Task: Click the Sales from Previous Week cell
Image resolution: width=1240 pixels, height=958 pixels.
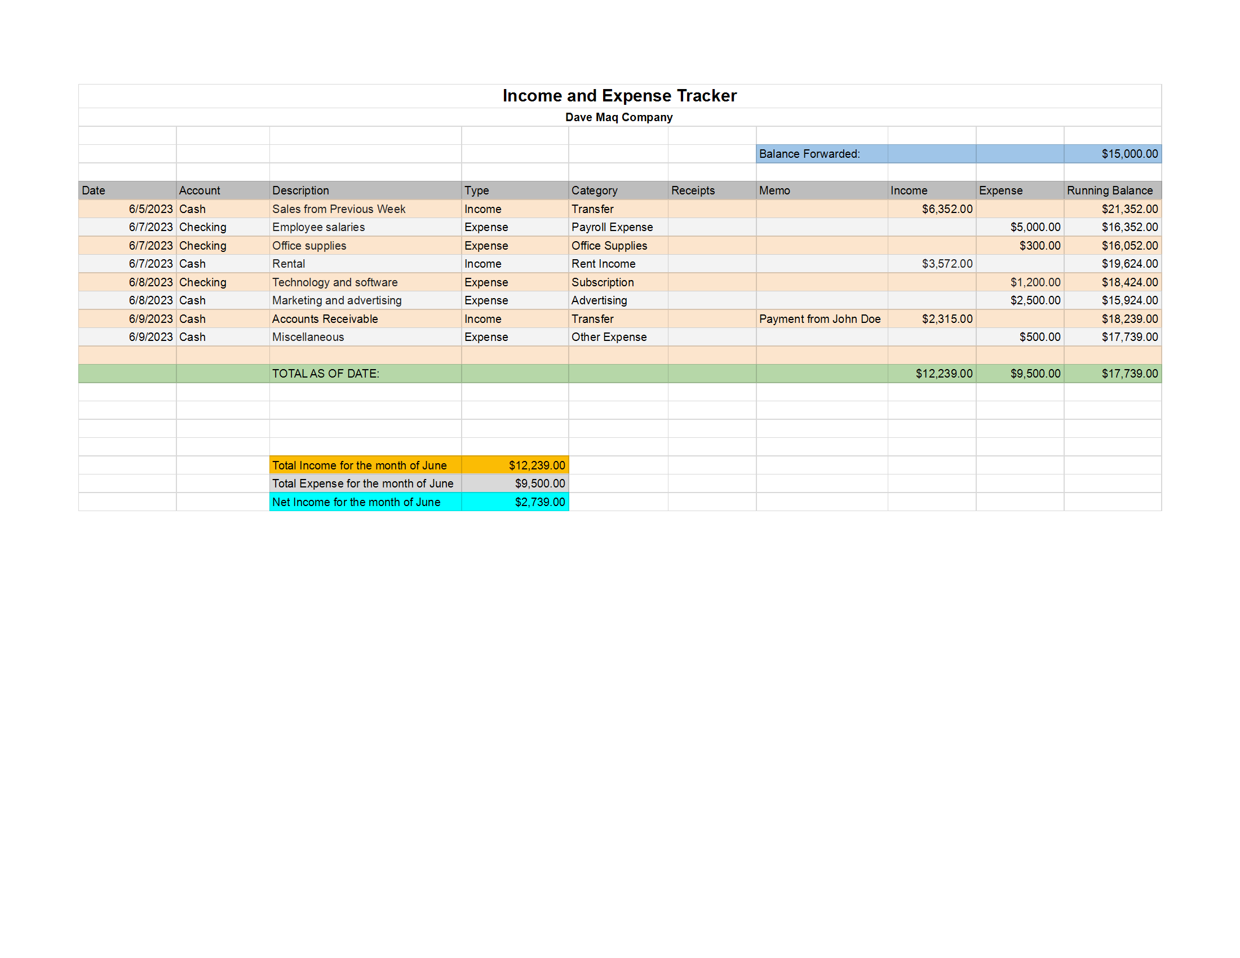Action: 338,209
